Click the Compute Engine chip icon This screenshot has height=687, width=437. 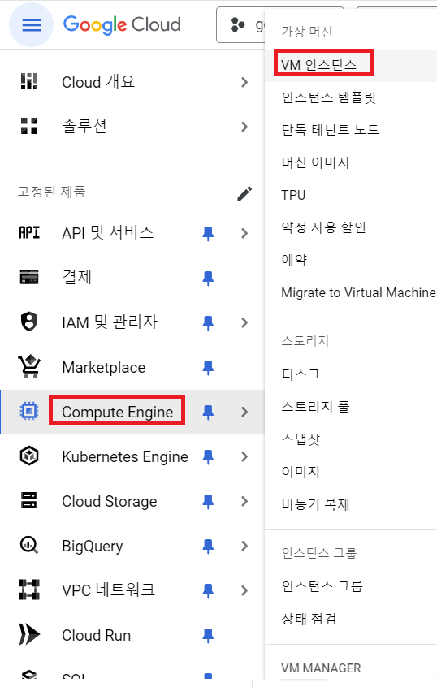[29, 412]
